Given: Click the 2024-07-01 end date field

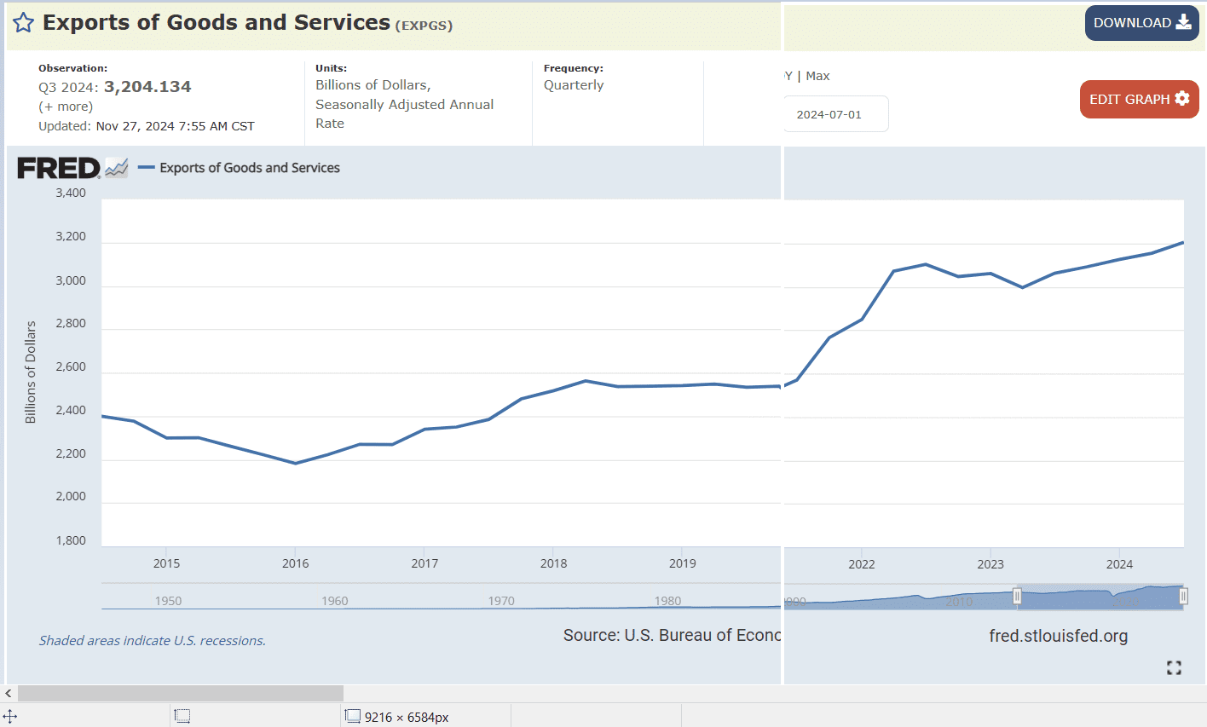Looking at the screenshot, I should [x=835, y=114].
